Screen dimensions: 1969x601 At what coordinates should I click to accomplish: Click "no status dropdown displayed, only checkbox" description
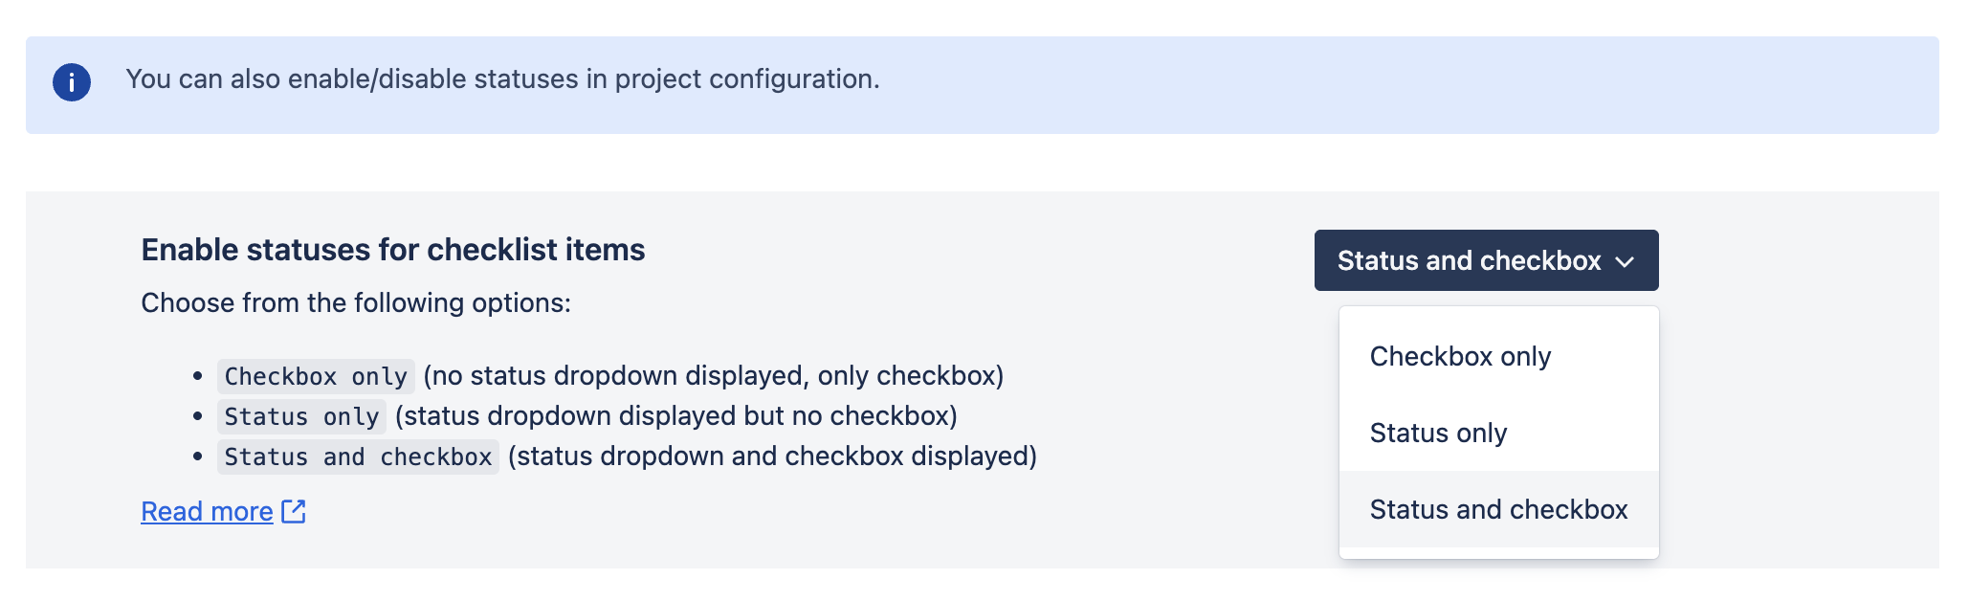click(714, 375)
